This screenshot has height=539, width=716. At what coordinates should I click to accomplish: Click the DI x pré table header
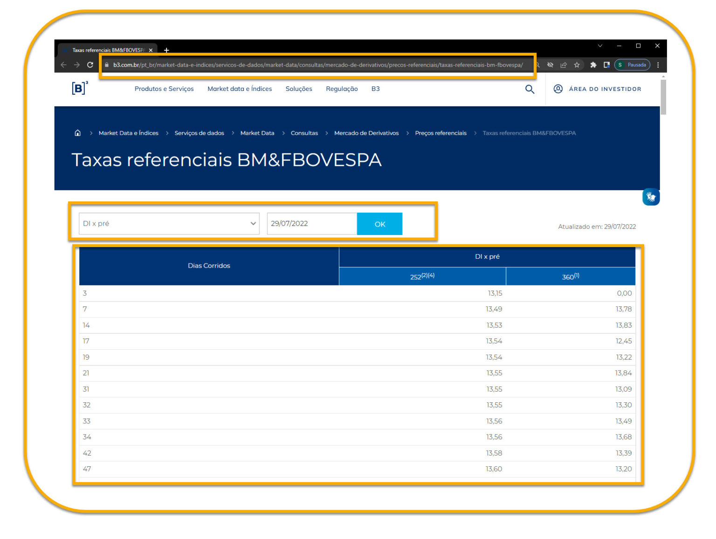tap(487, 257)
